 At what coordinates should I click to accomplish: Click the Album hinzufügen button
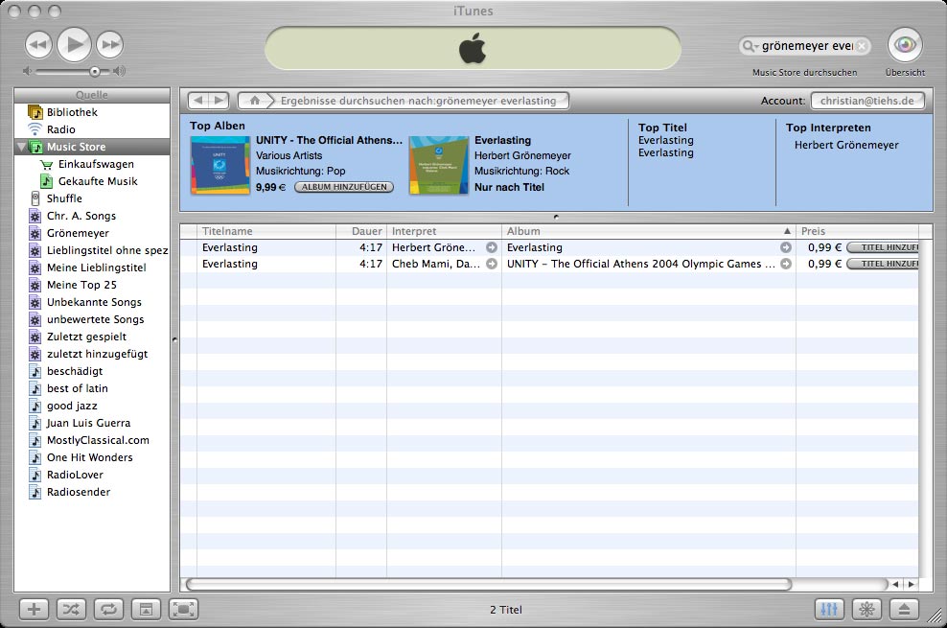coord(343,187)
